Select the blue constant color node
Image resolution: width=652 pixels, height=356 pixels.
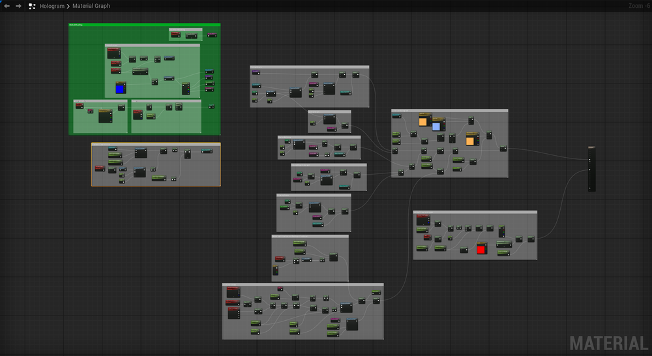point(121,88)
